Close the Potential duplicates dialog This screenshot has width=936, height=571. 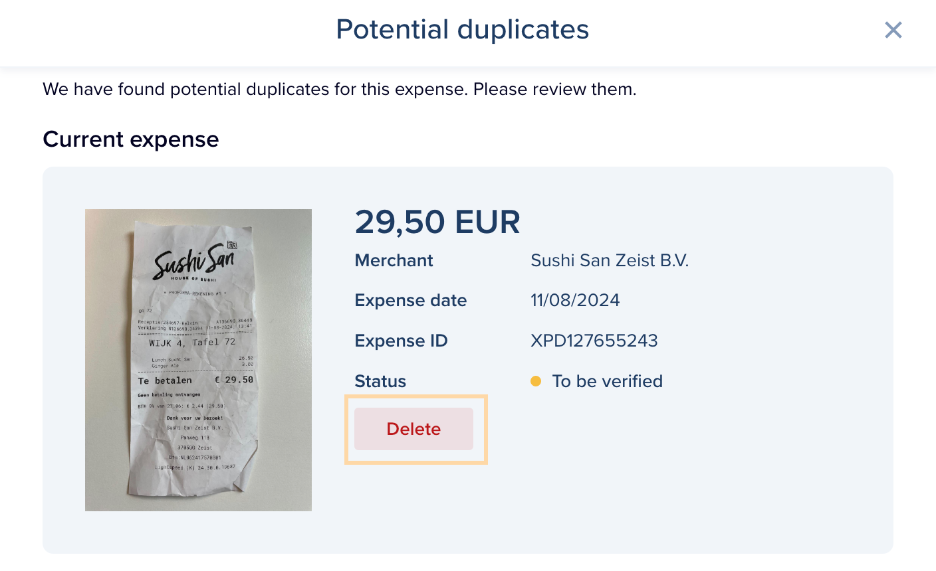(893, 30)
